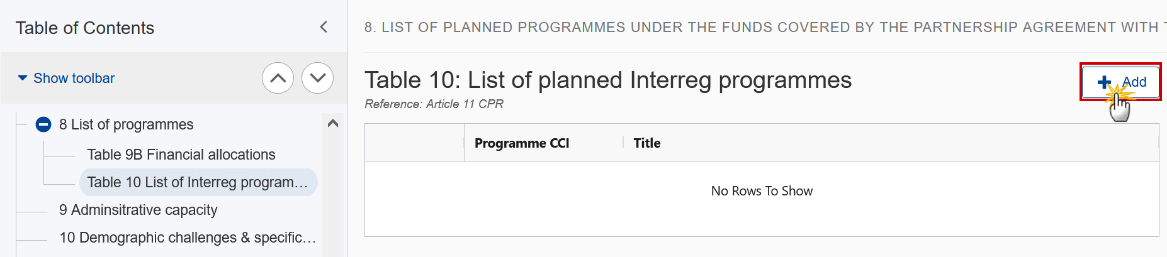
Task: Sort by the Title column header
Action: [x=647, y=143]
